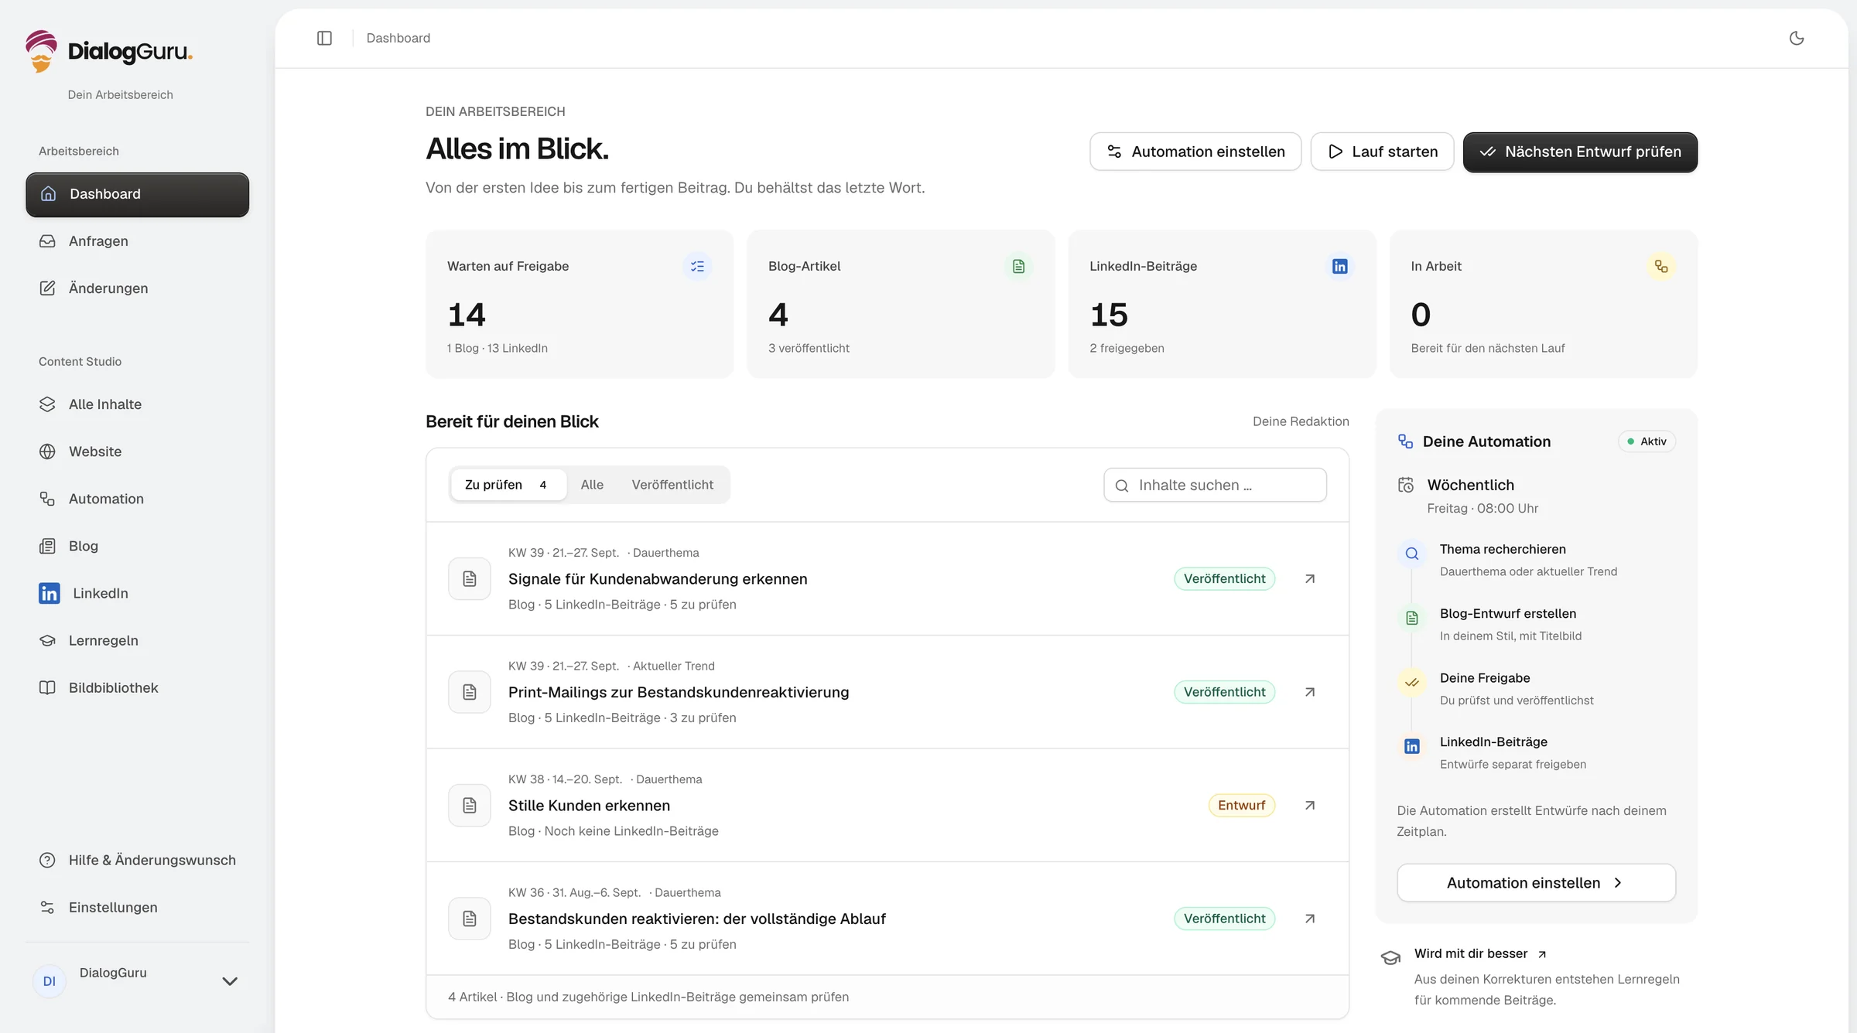The width and height of the screenshot is (1857, 1033).
Task: Click article title Stille Kunden erkennen
Action: 589,805
